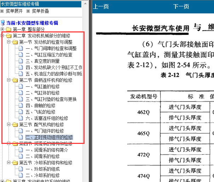Click page icon of 二、冷却系的检修
The height and width of the screenshot is (182, 214).
click(21, 175)
